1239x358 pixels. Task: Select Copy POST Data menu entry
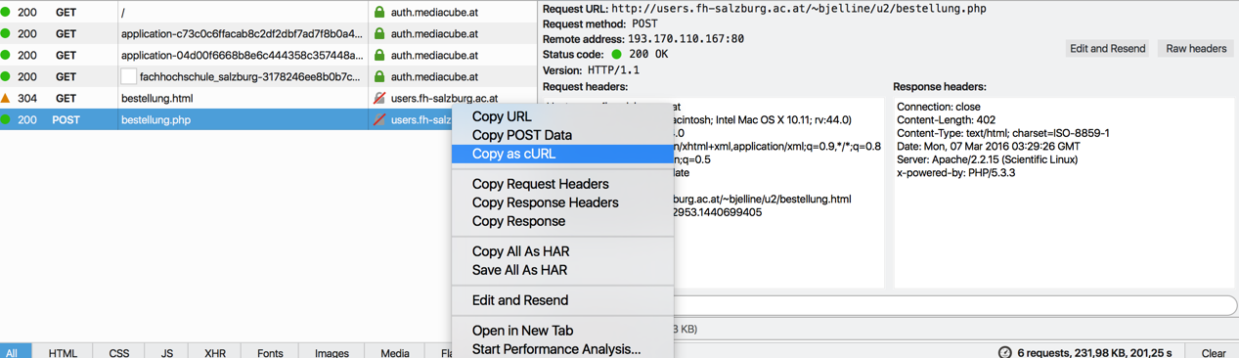point(522,135)
